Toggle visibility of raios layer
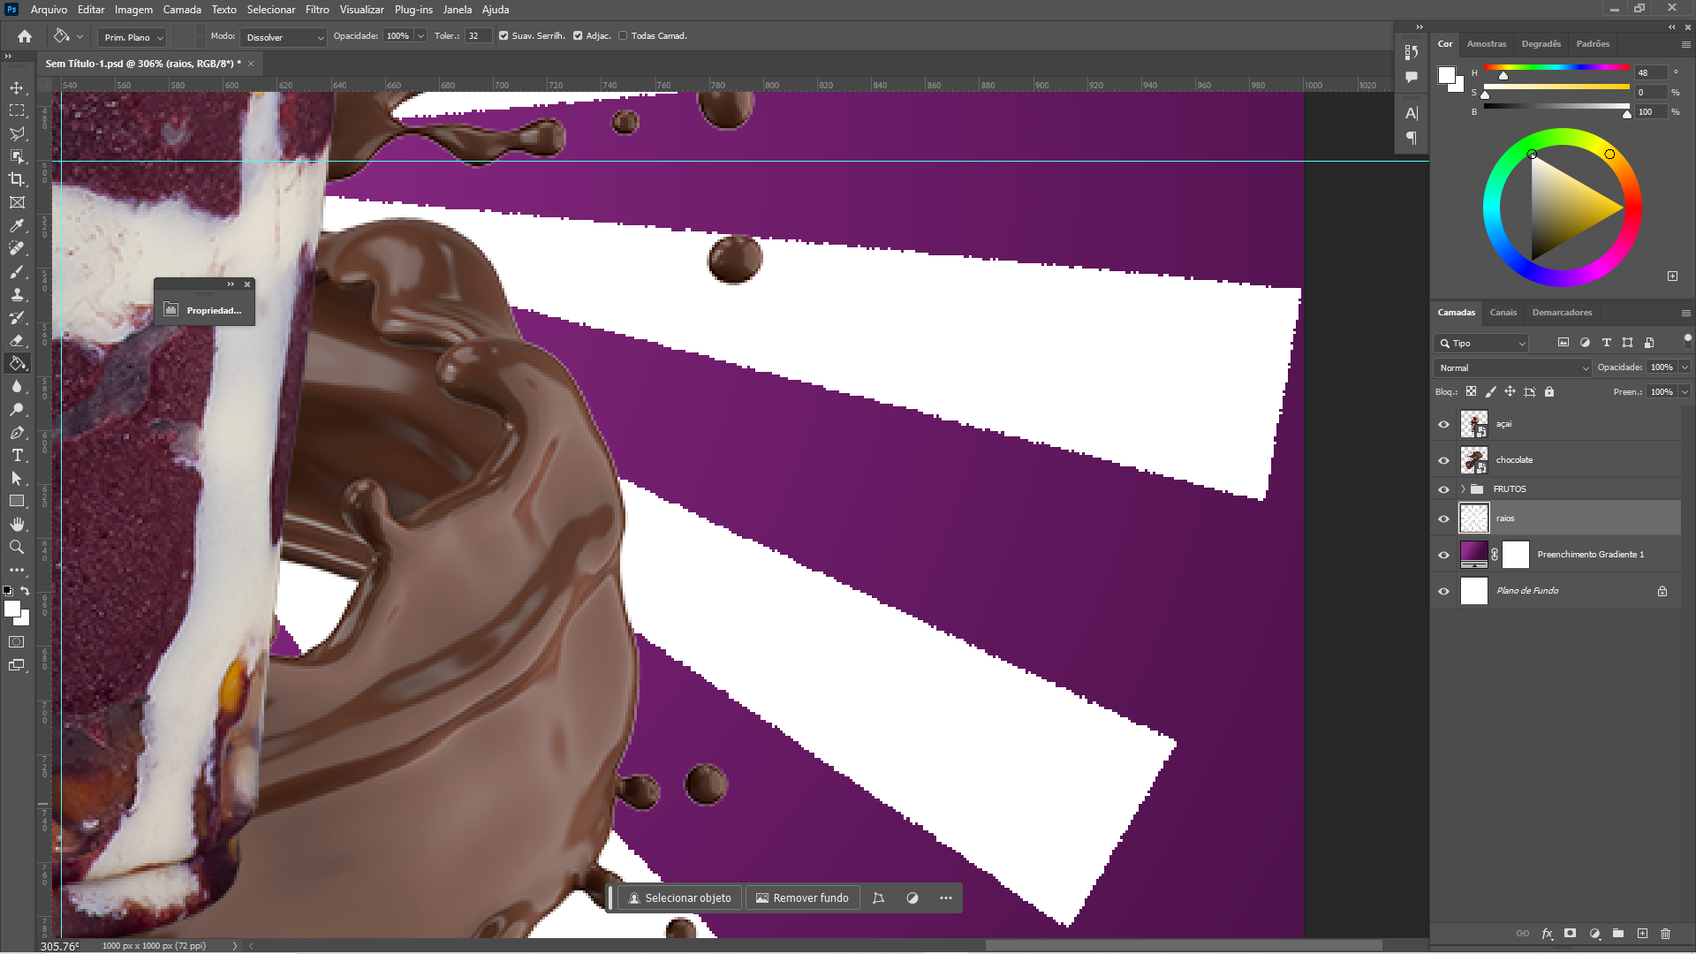Viewport: 1696px width, 954px height. 1444,519
